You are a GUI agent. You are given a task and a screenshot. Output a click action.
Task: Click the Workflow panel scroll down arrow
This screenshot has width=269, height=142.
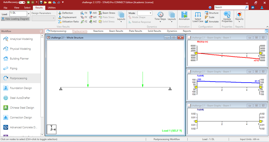point(42,135)
